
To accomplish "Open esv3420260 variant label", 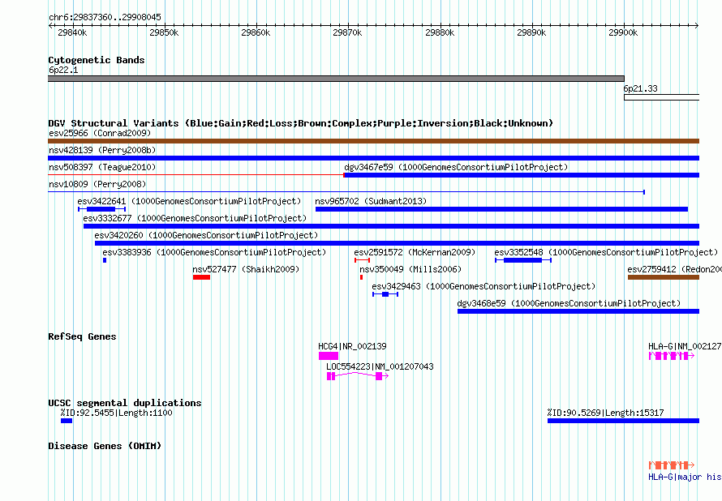I will tap(206, 235).
